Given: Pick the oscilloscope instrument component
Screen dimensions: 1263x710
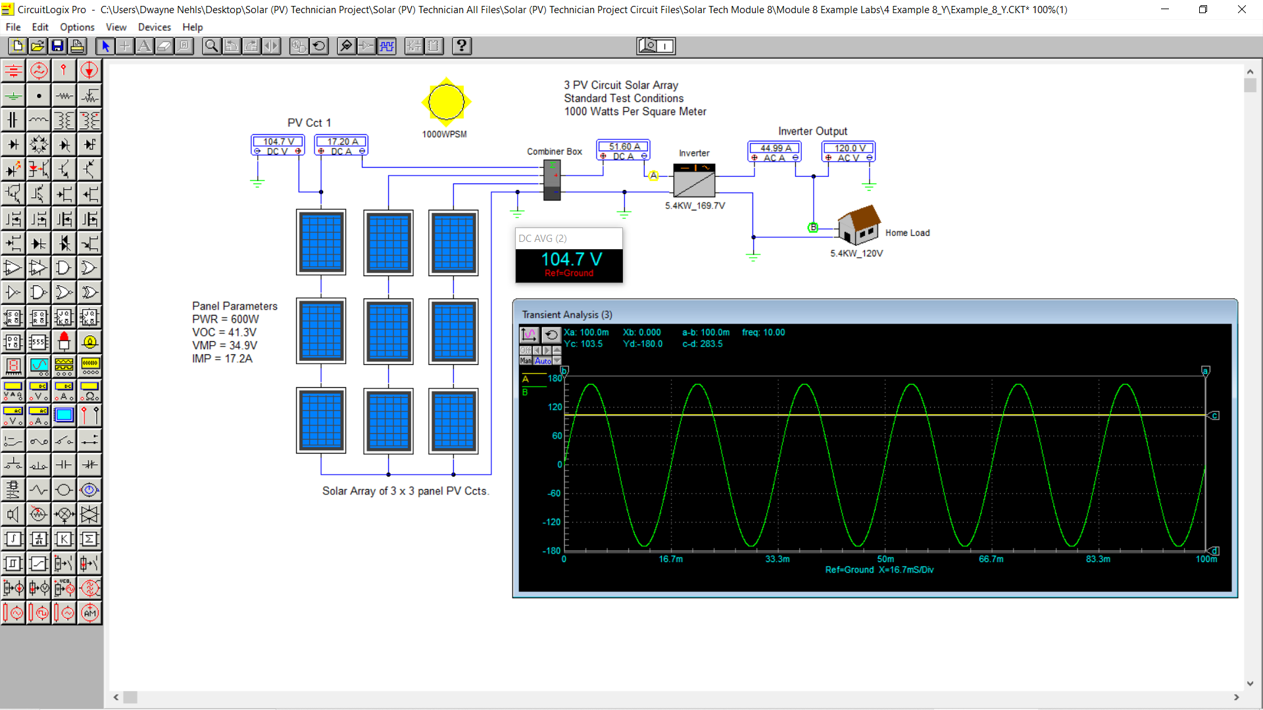Looking at the screenshot, I should click(x=39, y=366).
